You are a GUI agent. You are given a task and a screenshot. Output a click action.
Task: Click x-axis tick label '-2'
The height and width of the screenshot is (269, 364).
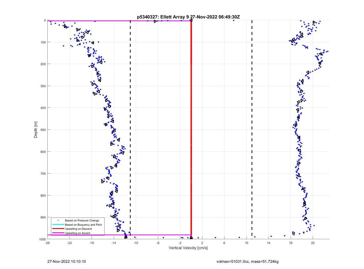tap(180, 243)
